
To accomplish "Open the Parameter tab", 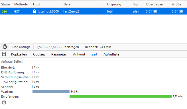I will [59, 54].
